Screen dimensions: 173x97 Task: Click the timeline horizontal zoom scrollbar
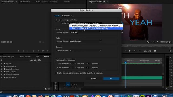click(x=70, y=89)
